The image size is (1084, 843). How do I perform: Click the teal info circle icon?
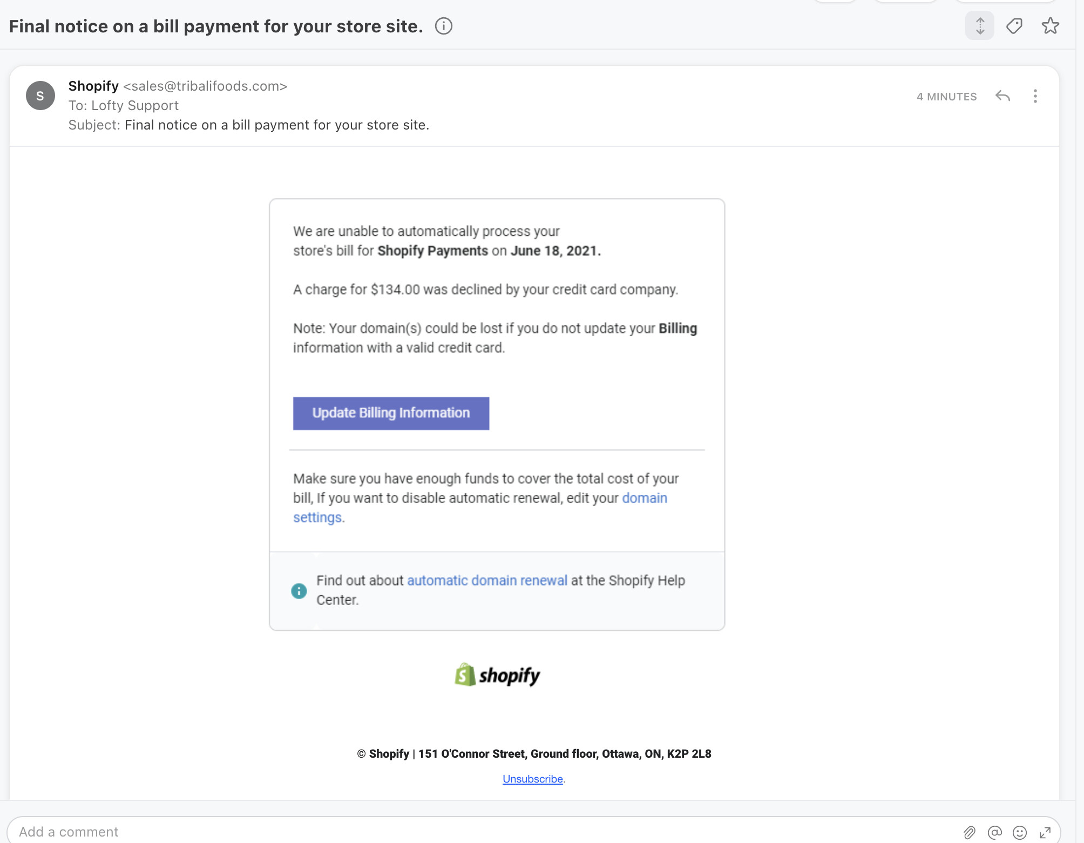[x=299, y=591]
